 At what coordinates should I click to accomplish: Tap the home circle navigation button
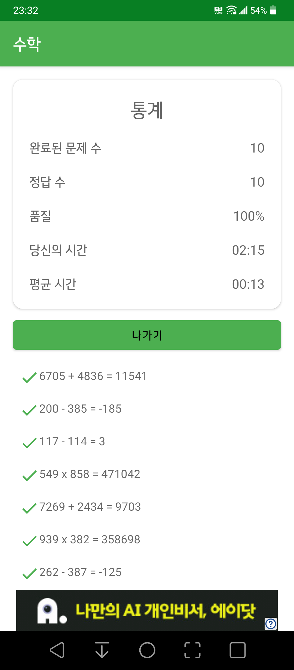click(147, 650)
